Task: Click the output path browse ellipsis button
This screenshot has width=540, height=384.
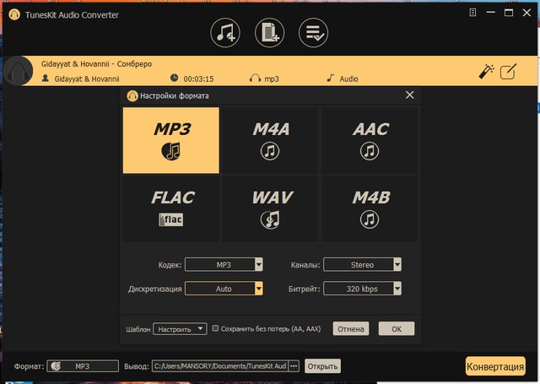Action: [294, 366]
